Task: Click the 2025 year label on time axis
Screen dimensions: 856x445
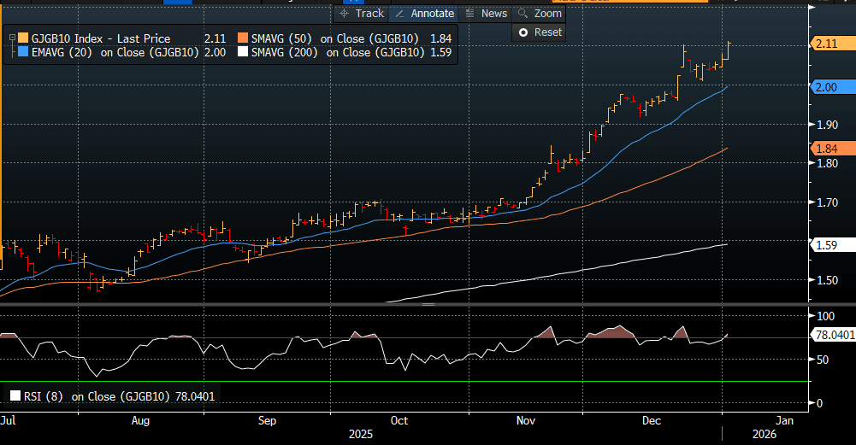Action: 363,435
